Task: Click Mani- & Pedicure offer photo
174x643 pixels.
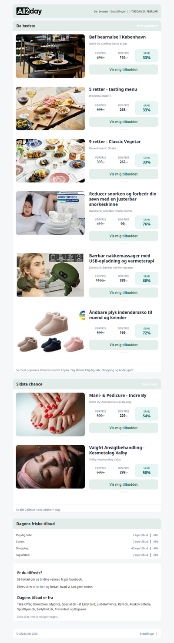Action: point(50,414)
